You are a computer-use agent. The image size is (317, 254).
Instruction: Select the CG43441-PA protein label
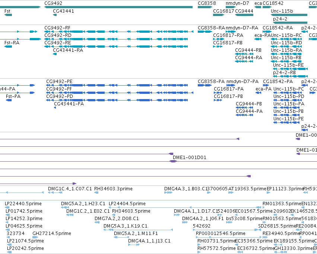69,104
